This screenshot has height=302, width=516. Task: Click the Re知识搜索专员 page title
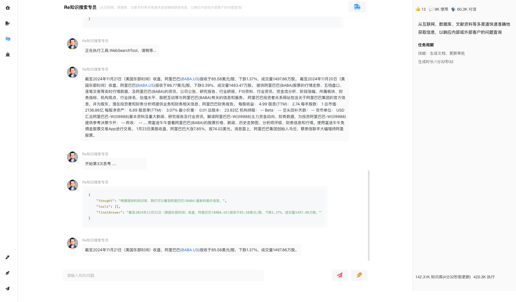pos(80,7)
